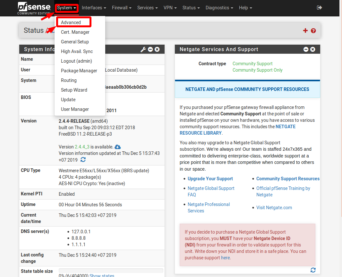Expand the Diagnostics menu
Screen dimensions: 342x277
(x=219, y=8)
